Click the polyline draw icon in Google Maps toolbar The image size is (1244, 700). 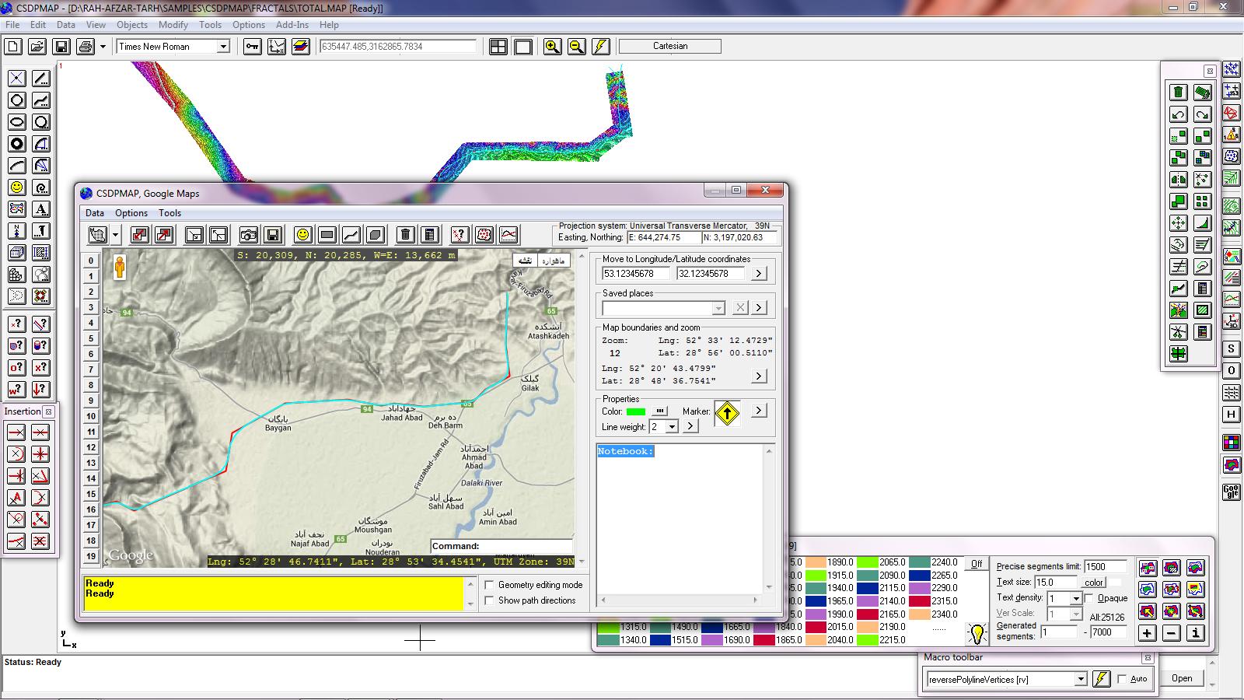[351, 235]
